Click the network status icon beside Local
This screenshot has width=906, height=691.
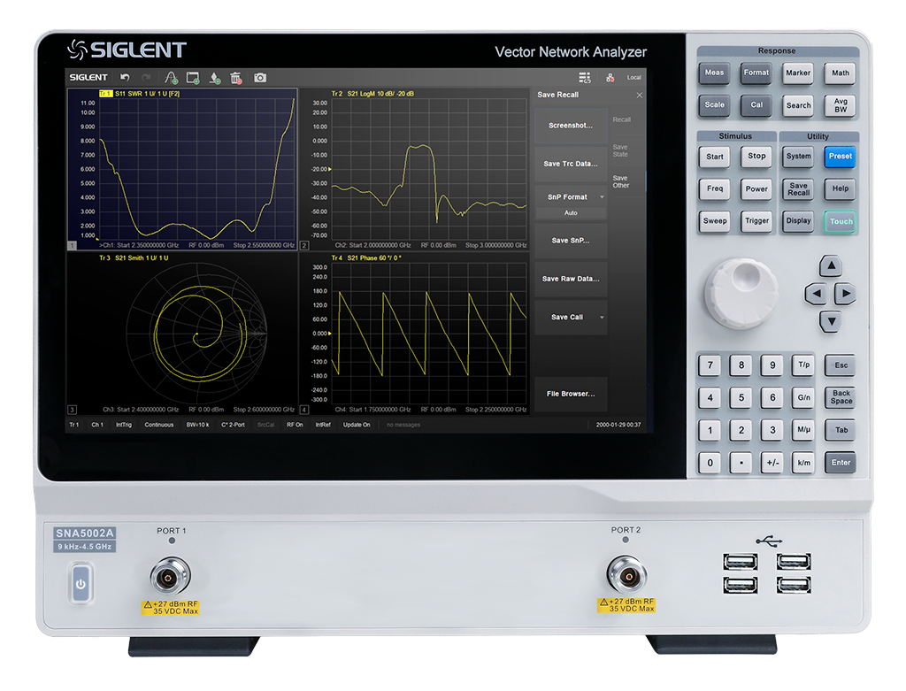(x=610, y=78)
